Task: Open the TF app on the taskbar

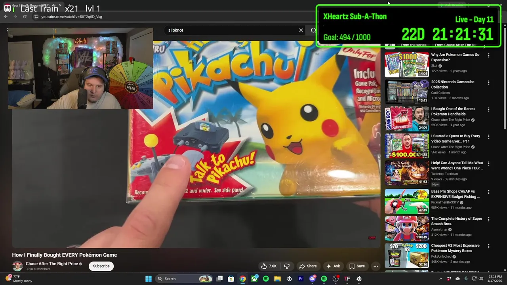Action: [347, 279]
